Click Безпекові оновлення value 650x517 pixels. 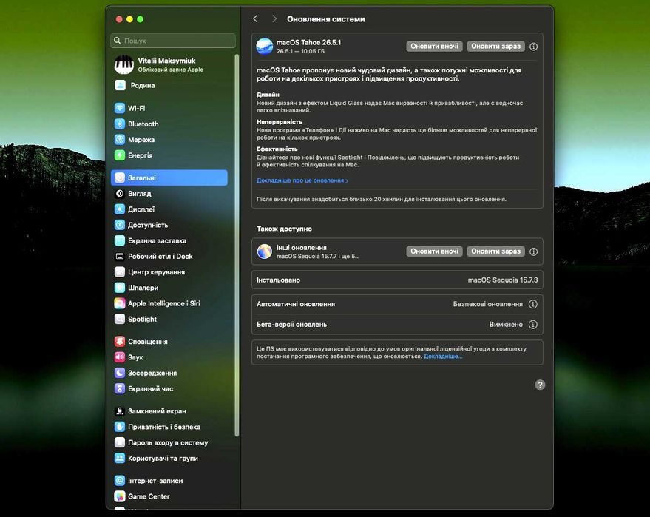pyautogui.click(x=487, y=304)
